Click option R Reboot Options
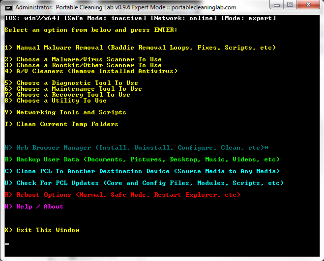This screenshot has height=261, width=324. [122, 195]
